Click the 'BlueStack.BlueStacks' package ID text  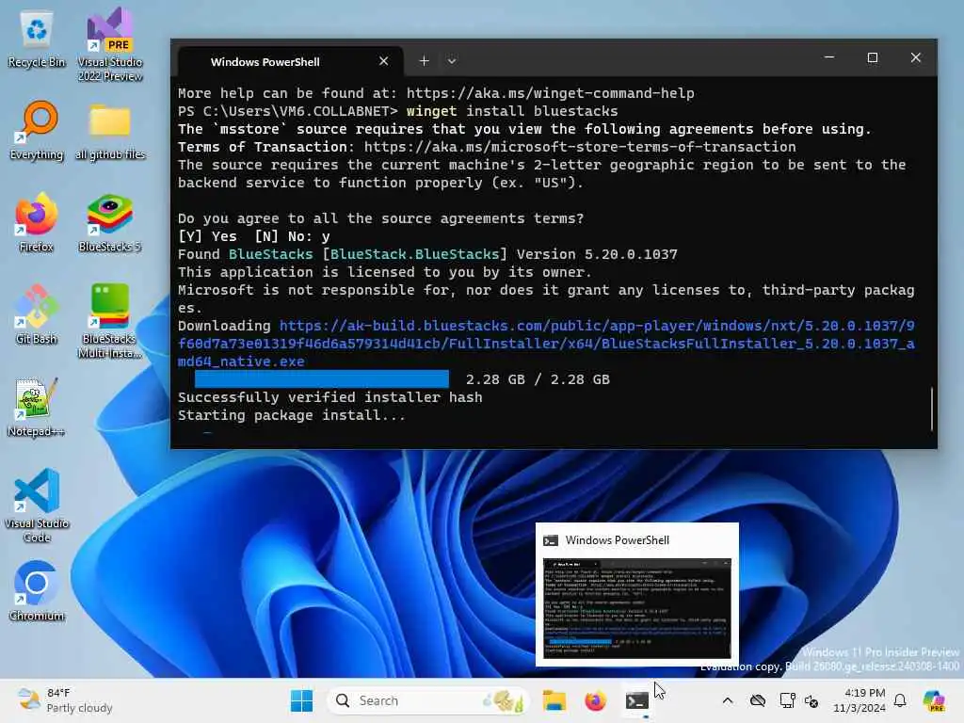415,254
